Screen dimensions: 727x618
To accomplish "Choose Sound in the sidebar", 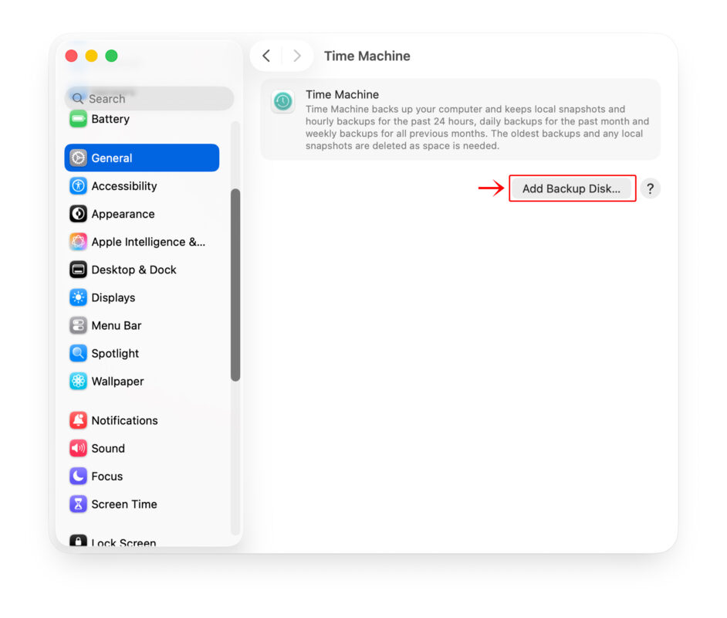I will click(142, 448).
